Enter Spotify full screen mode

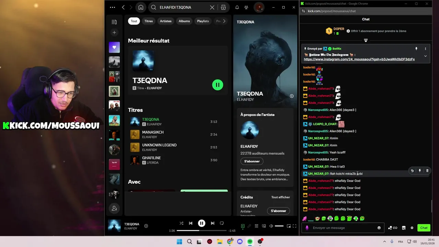click(x=294, y=226)
